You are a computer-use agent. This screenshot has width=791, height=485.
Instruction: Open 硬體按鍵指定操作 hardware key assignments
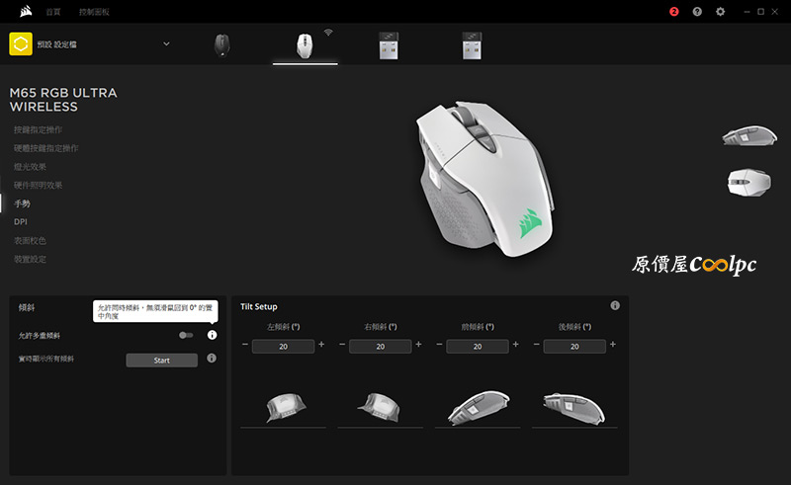45,148
